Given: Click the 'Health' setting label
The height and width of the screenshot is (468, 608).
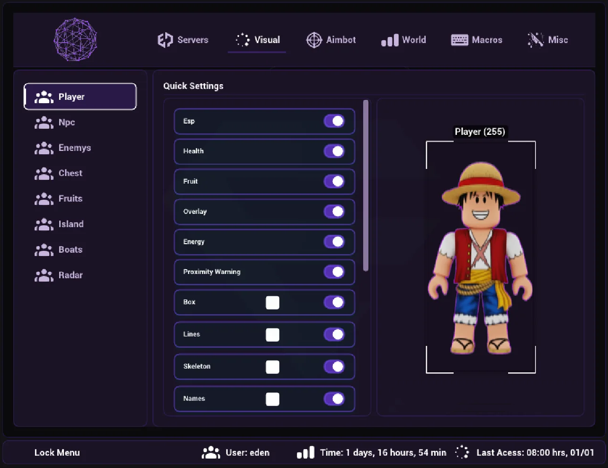Looking at the screenshot, I should (193, 151).
